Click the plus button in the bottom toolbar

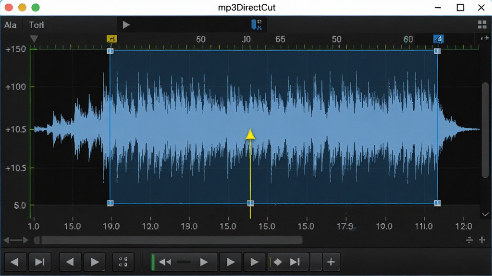click(x=331, y=262)
